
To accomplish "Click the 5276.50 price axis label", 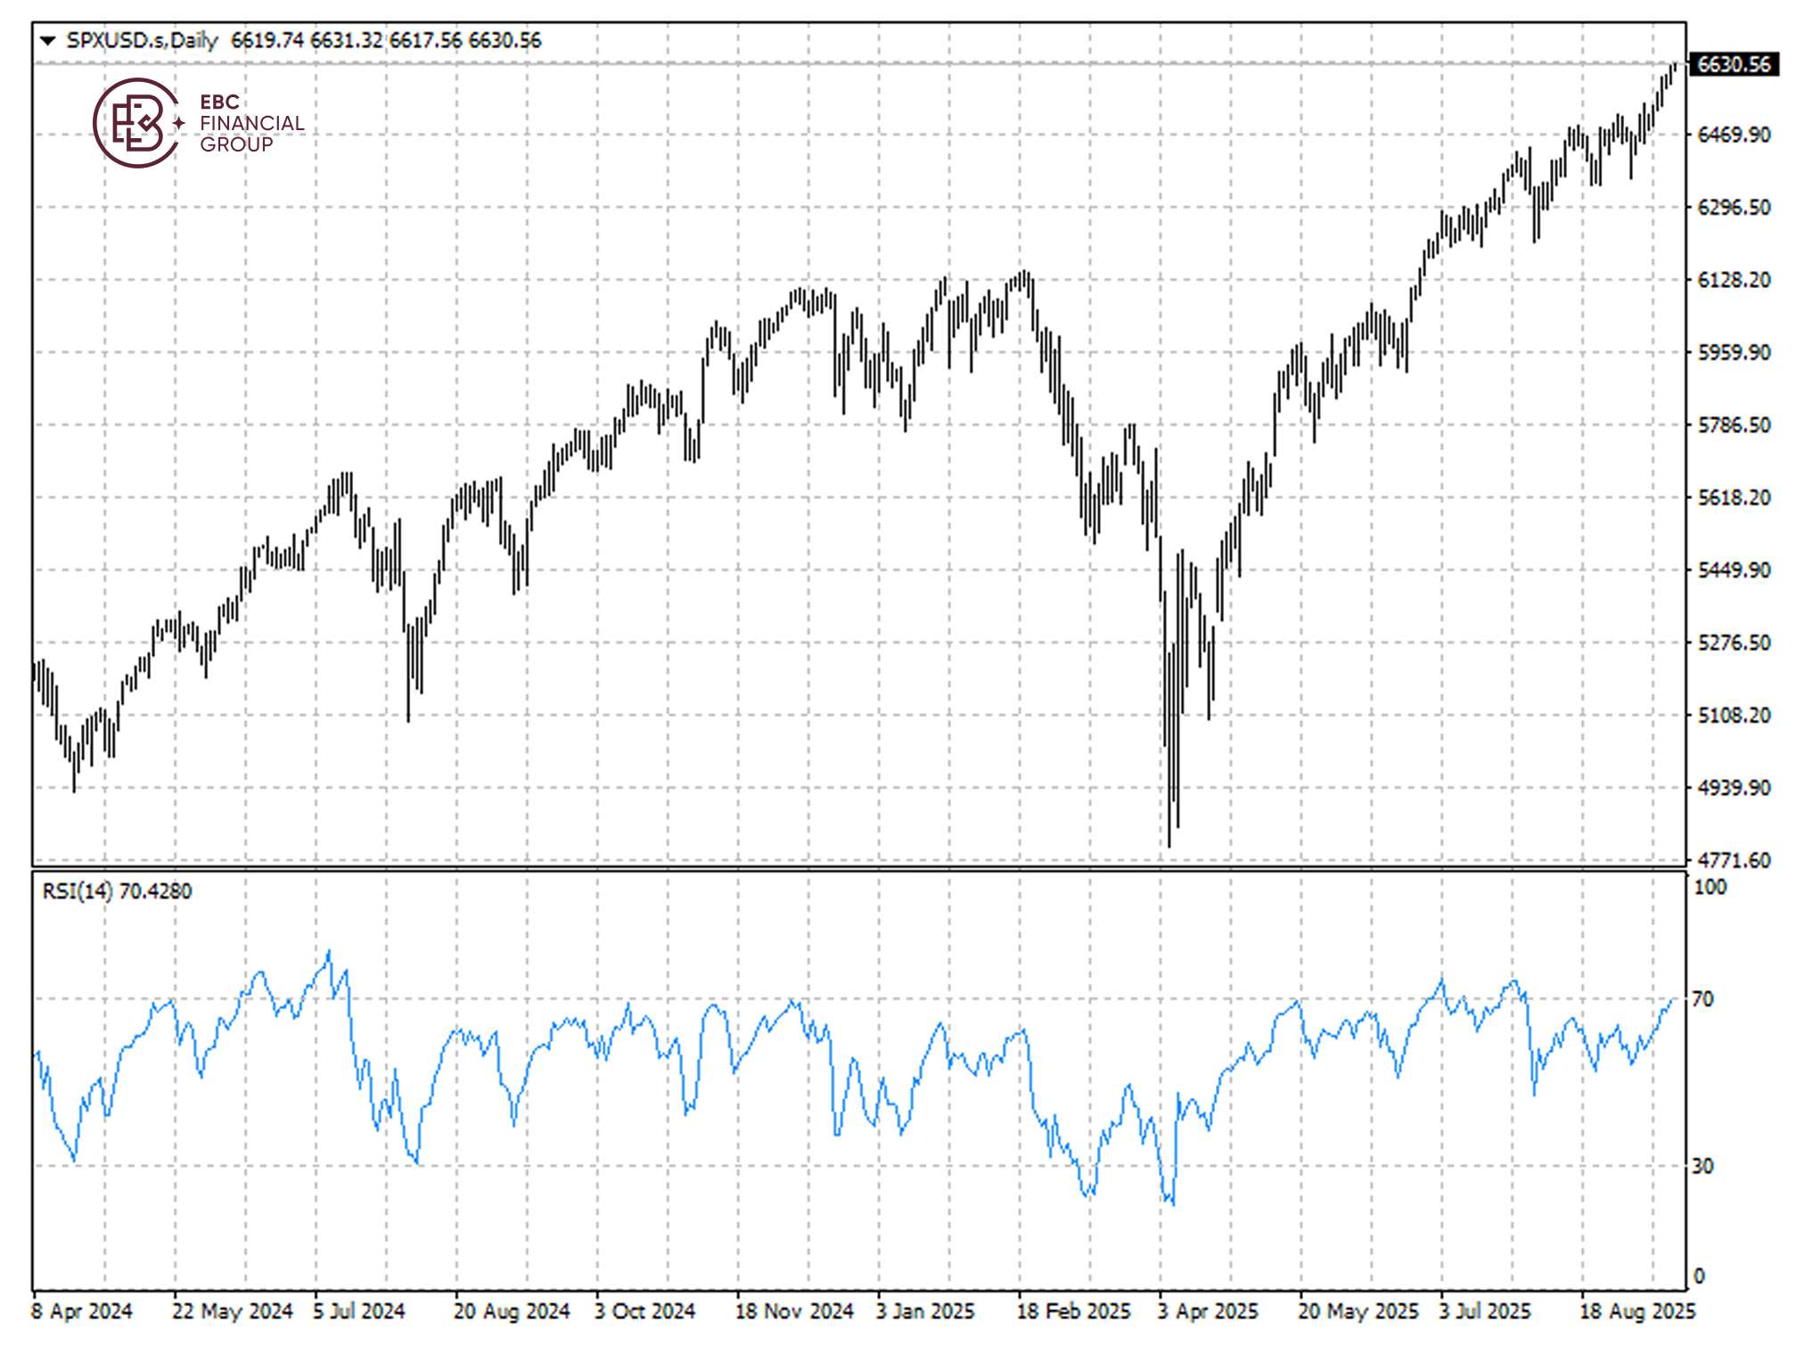I will pos(1734,643).
